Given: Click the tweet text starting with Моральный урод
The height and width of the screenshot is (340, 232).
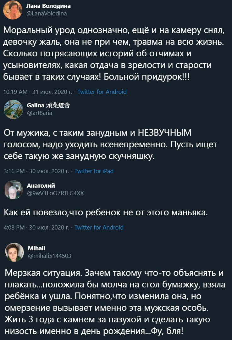Looking at the screenshot, I should pyautogui.click(x=114, y=53).
